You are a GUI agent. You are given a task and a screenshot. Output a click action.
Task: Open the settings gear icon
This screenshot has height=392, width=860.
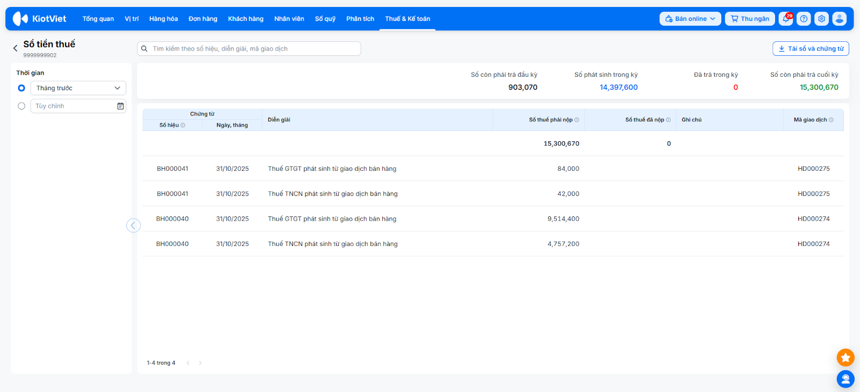tap(821, 19)
